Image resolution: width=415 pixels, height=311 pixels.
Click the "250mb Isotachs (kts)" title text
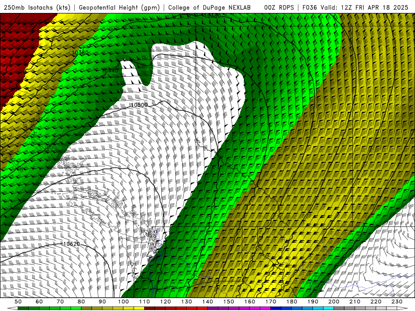coord(37,7)
